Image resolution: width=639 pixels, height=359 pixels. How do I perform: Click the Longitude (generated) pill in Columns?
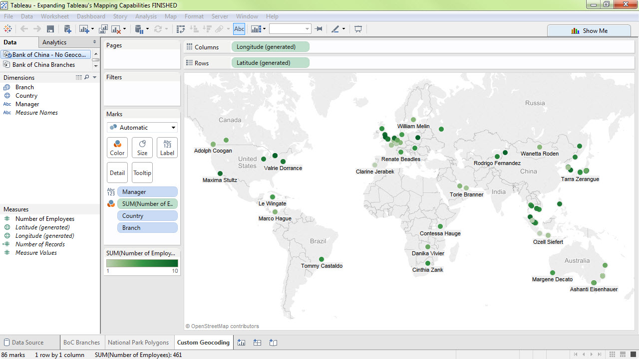pyautogui.click(x=270, y=47)
